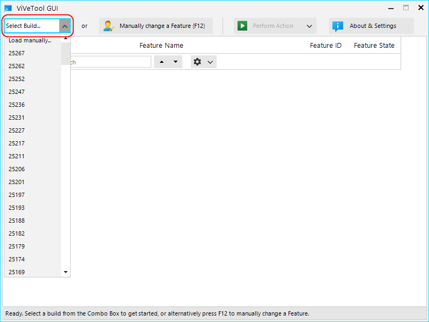The height and width of the screenshot is (322, 429).
Task: Click the Feature State column header
Action: 374,46
